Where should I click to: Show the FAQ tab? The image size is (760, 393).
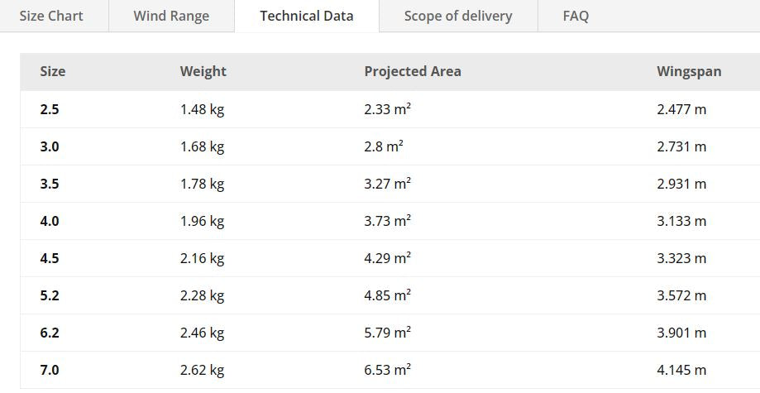point(576,16)
